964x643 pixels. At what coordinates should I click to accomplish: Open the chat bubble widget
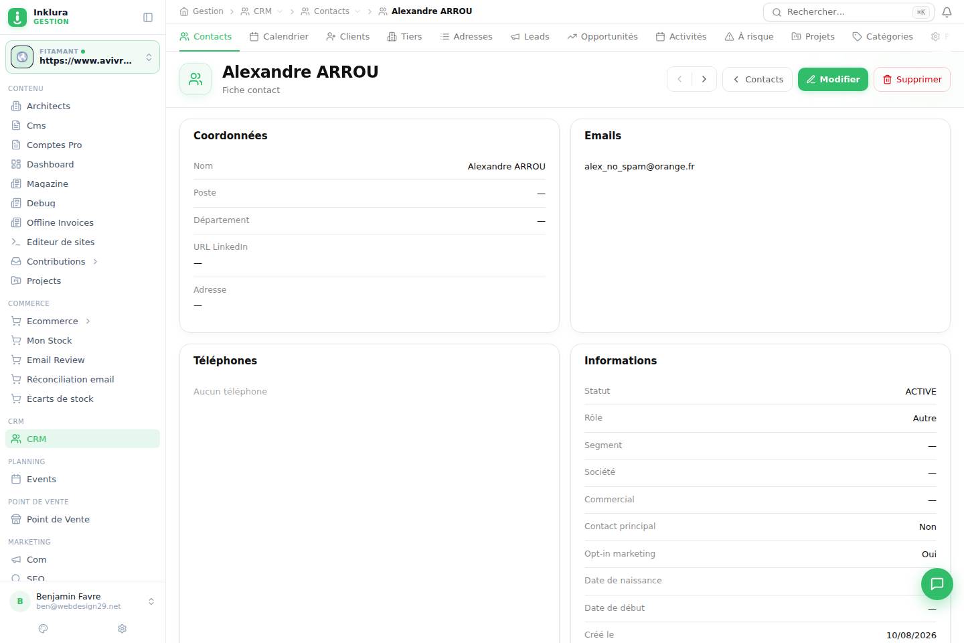pyautogui.click(x=937, y=584)
